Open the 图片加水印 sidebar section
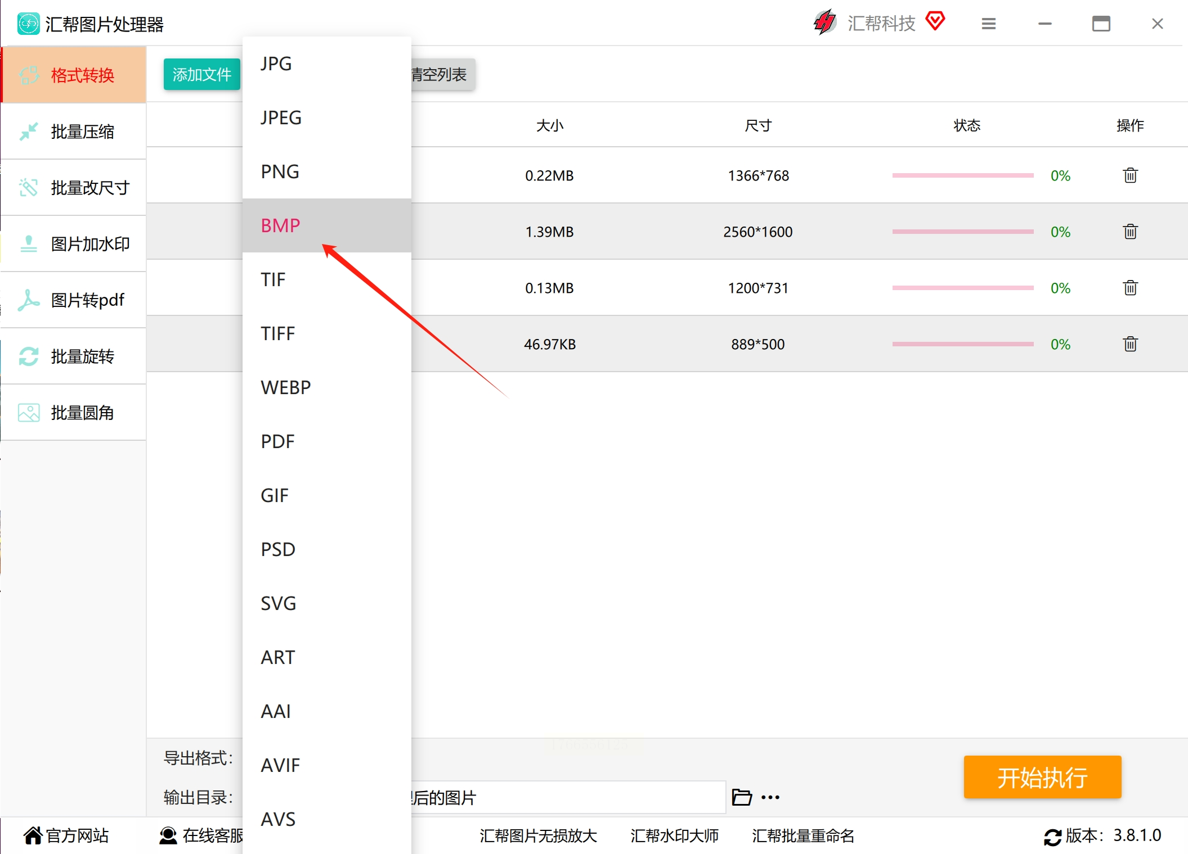The image size is (1188, 854). point(90,244)
